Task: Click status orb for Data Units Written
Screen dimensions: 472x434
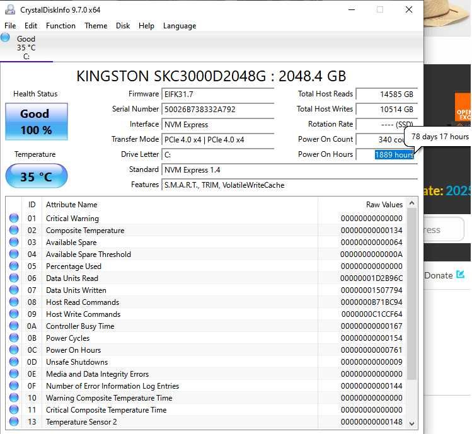Action: click(x=14, y=290)
